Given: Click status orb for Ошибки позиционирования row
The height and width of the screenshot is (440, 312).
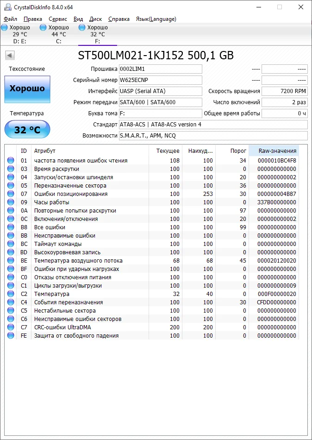Looking at the screenshot, I should [11, 194].
